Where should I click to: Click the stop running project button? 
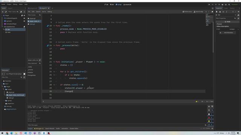[x=216, y=4]
